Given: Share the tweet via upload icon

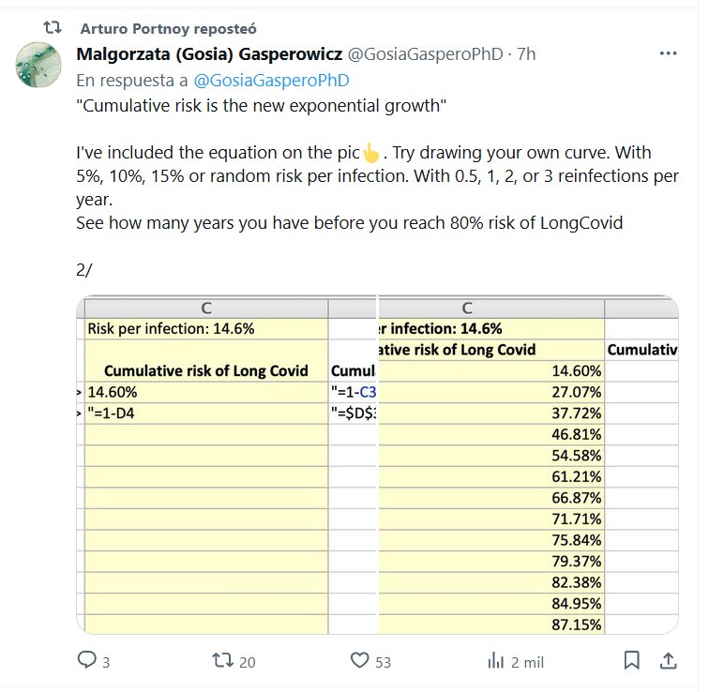Looking at the screenshot, I should point(668,660).
